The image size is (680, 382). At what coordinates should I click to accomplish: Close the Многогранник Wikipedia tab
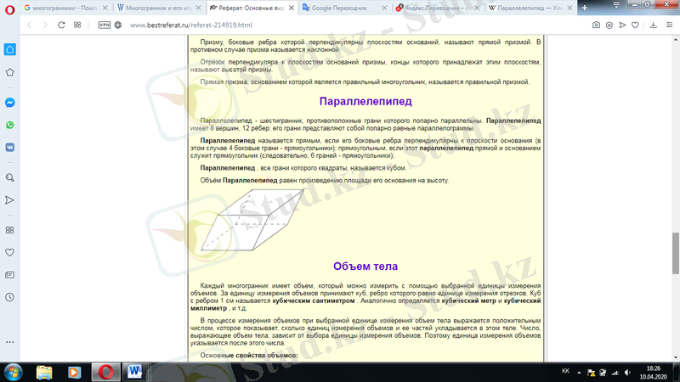198,8
